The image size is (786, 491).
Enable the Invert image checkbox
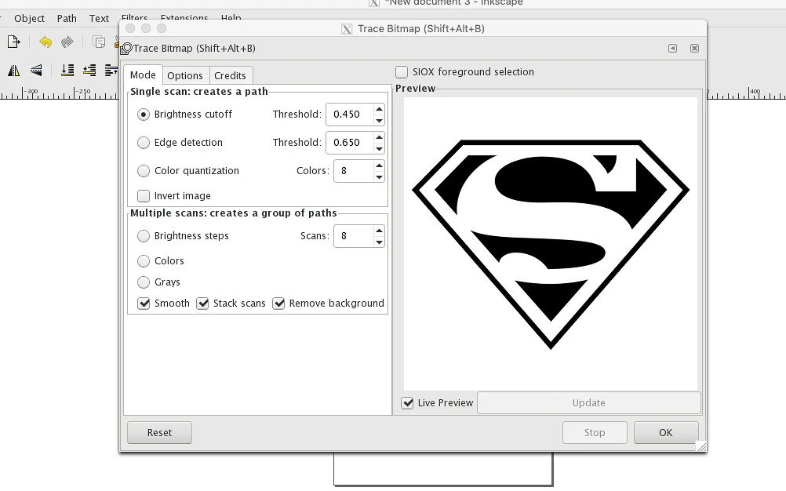(144, 195)
